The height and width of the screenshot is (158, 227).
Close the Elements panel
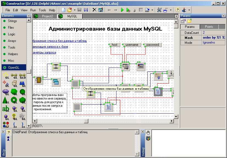pos(29,16)
